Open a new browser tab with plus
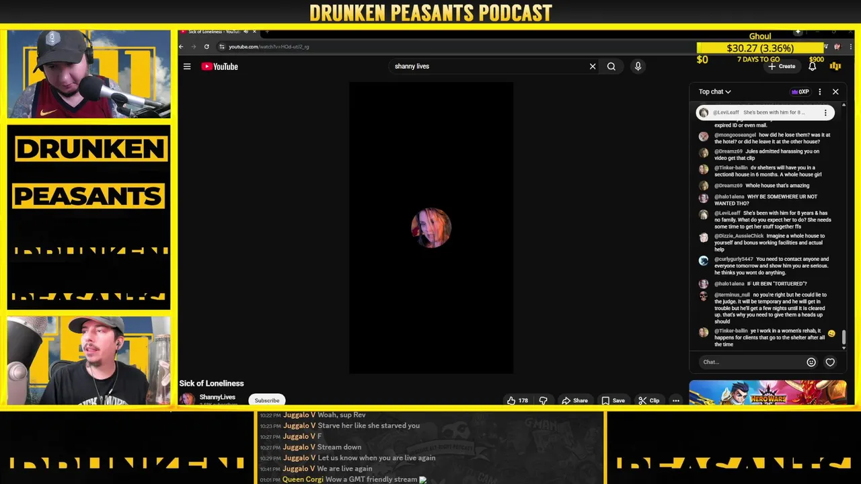 [x=267, y=32]
